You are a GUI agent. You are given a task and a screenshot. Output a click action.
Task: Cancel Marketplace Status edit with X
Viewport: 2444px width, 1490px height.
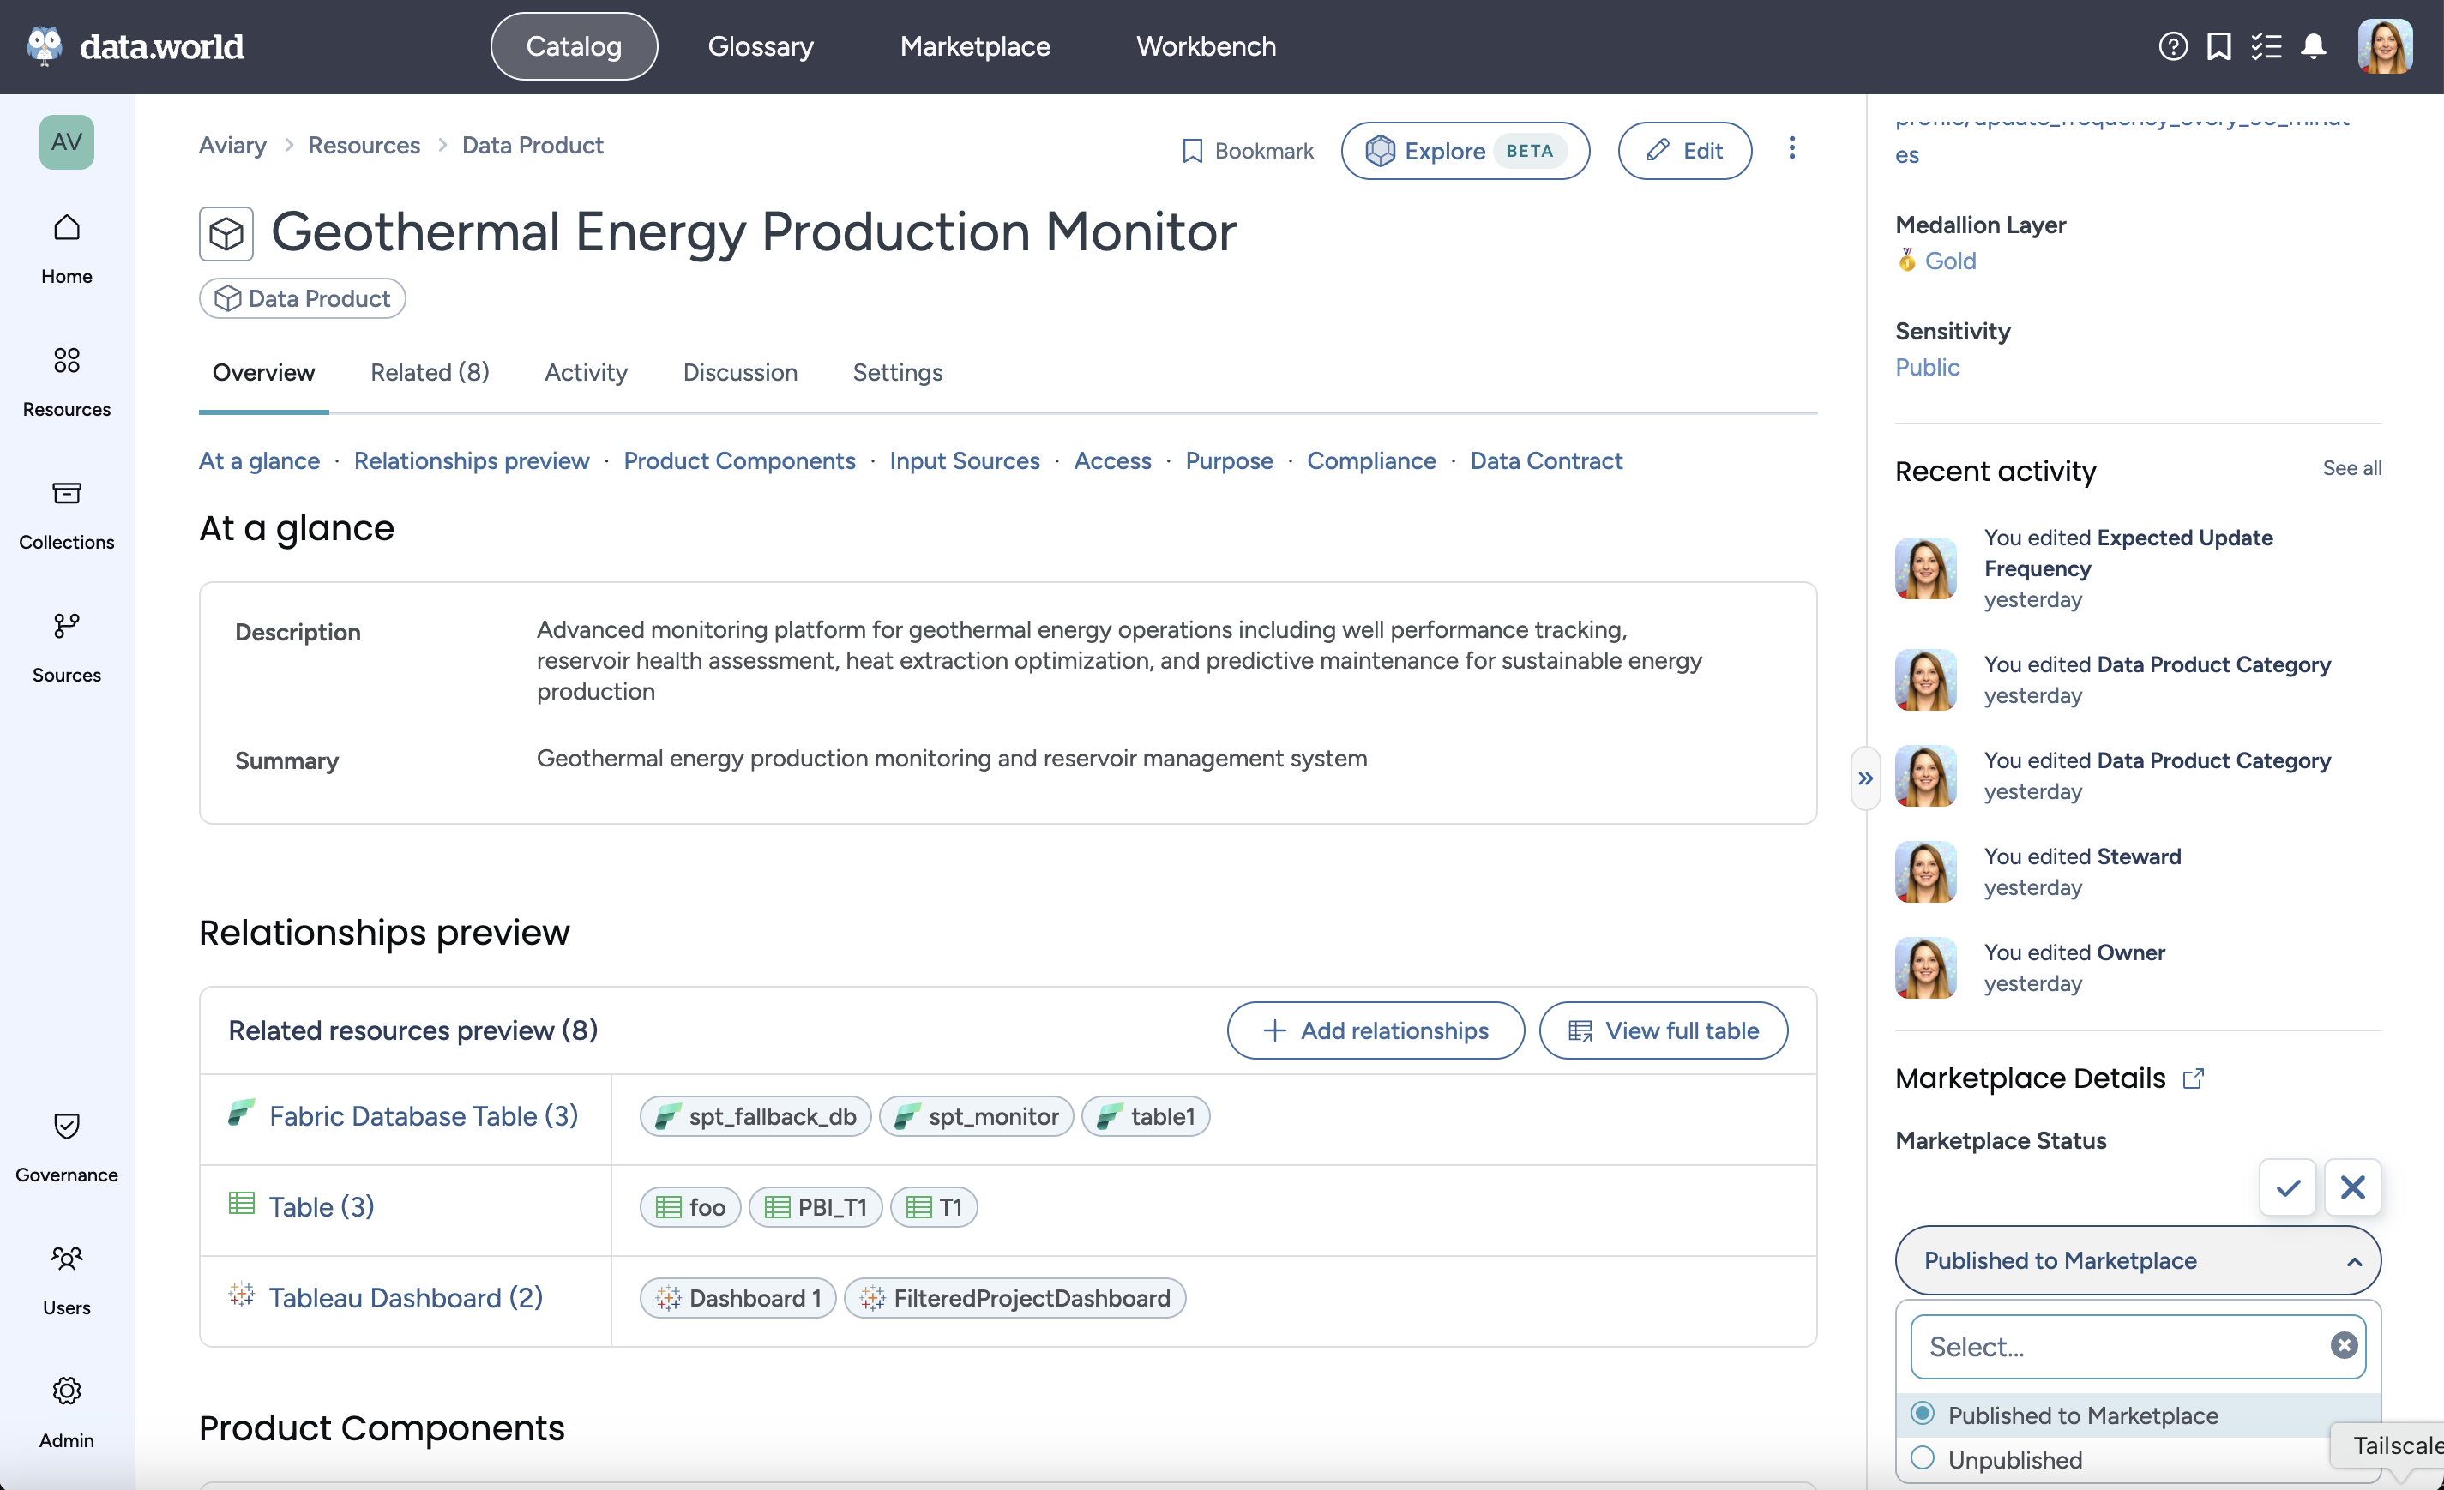coord(2351,1187)
